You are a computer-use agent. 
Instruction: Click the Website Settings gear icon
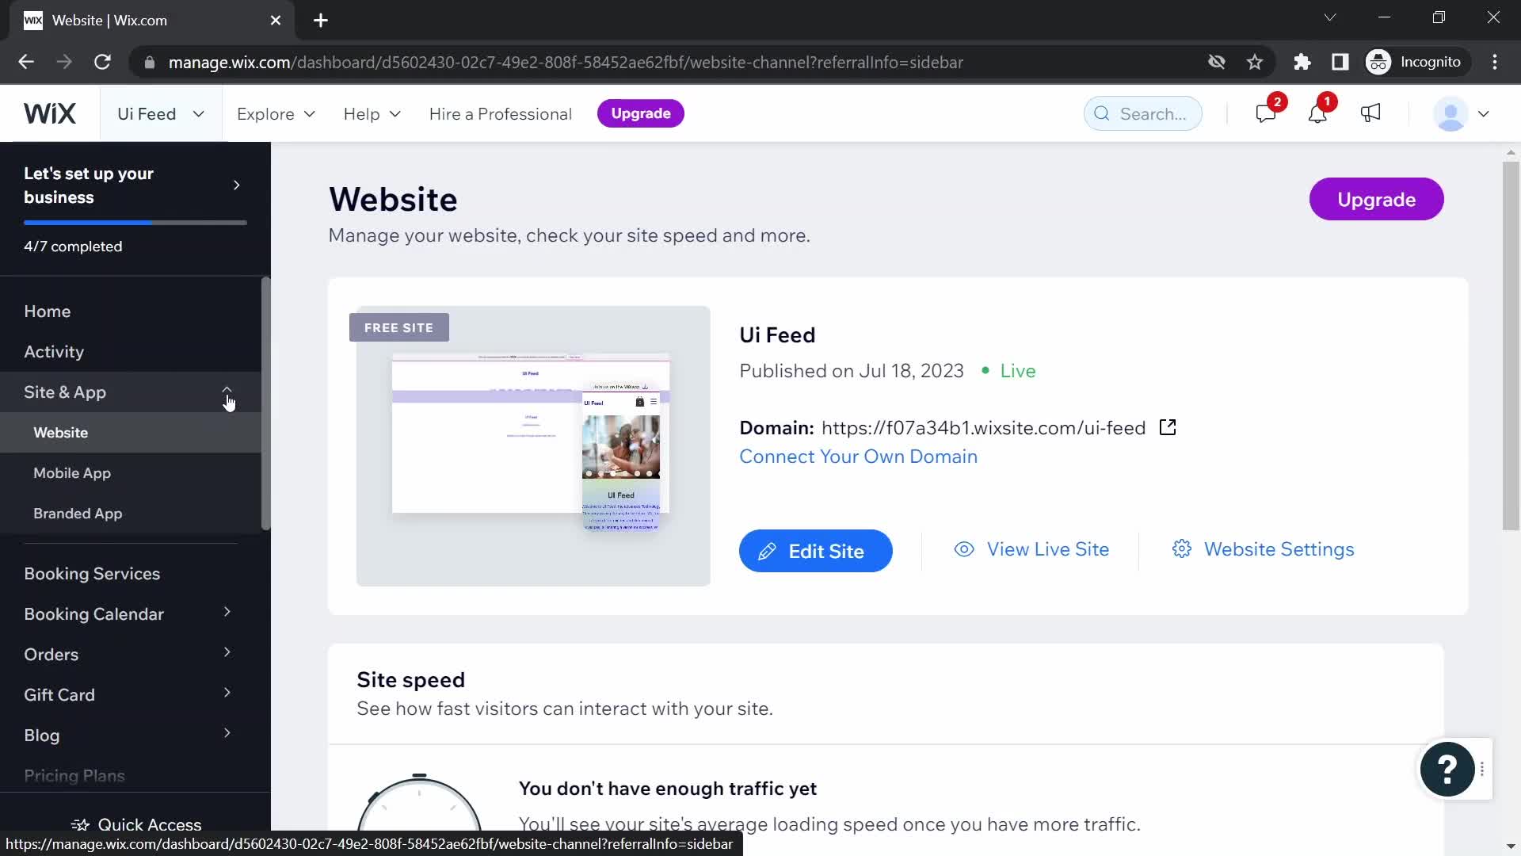pyautogui.click(x=1183, y=548)
